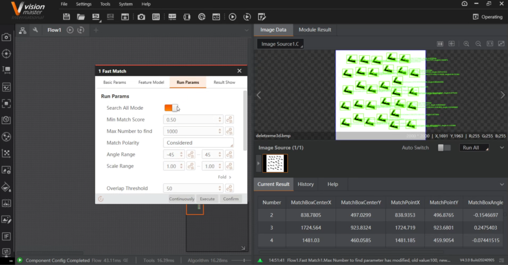Screen dimensions: 508x265
Task: Switch to the Feature Model tab
Action: [x=151, y=83]
